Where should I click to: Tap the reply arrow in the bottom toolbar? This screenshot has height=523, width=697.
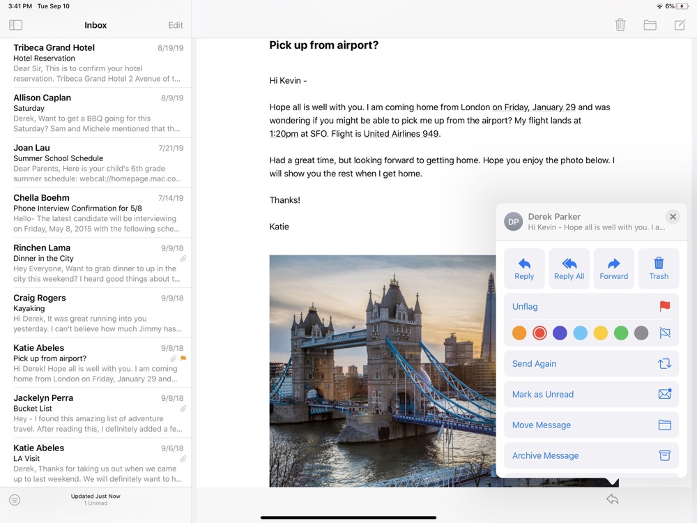(613, 499)
